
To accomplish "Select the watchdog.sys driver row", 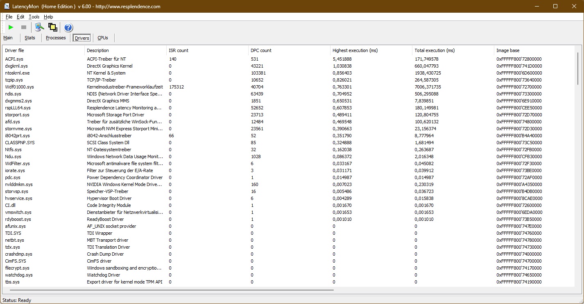I will 289,275.
